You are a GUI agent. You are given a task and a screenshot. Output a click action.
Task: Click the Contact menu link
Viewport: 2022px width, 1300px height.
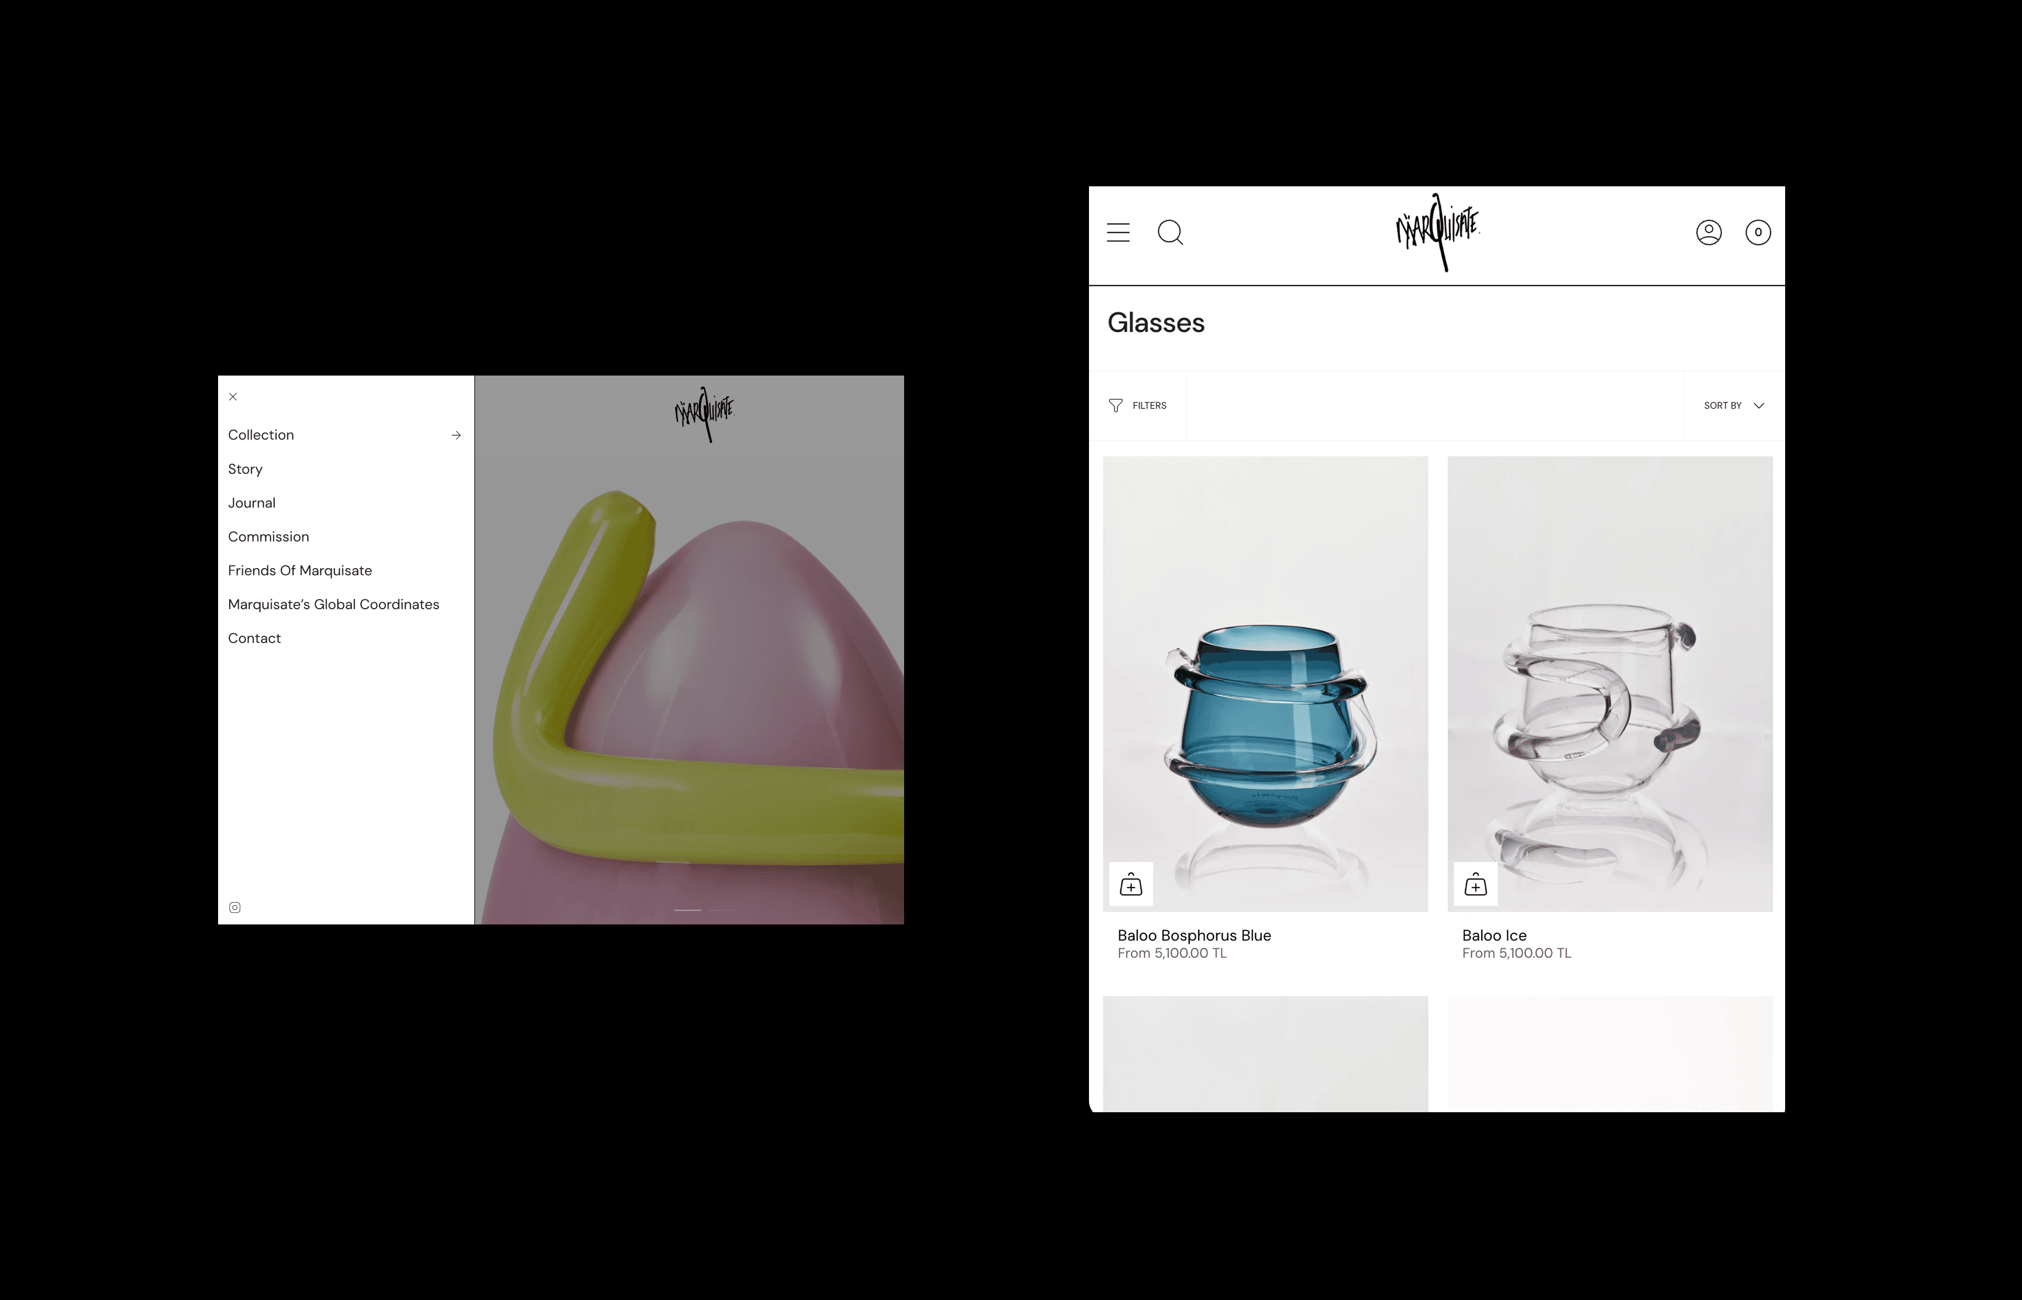[x=254, y=638]
